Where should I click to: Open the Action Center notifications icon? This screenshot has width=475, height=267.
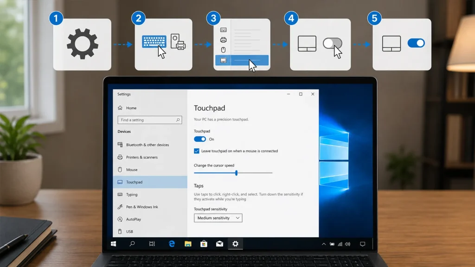pyautogui.click(x=363, y=244)
